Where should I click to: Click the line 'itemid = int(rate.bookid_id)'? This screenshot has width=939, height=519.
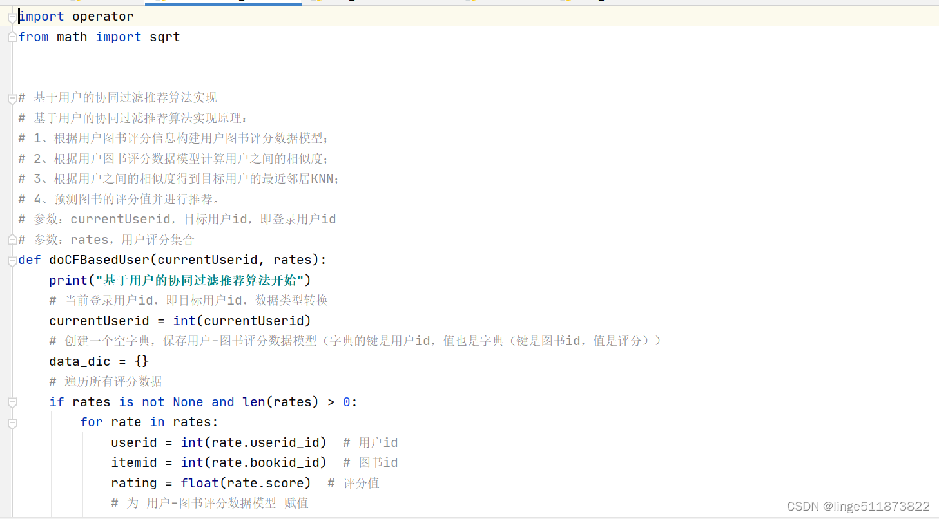[x=219, y=463]
